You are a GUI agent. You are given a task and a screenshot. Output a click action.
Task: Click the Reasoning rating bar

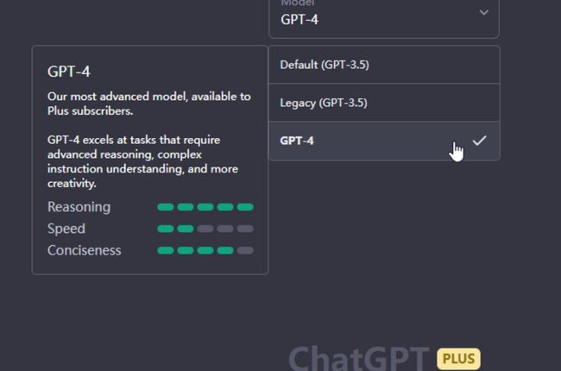pyautogui.click(x=205, y=207)
